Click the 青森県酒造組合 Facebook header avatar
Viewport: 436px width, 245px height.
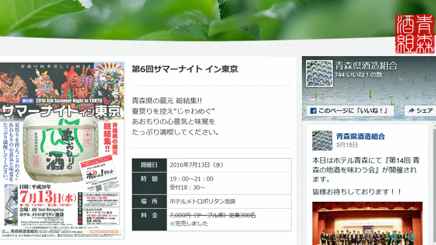pyautogui.click(x=319, y=73)
